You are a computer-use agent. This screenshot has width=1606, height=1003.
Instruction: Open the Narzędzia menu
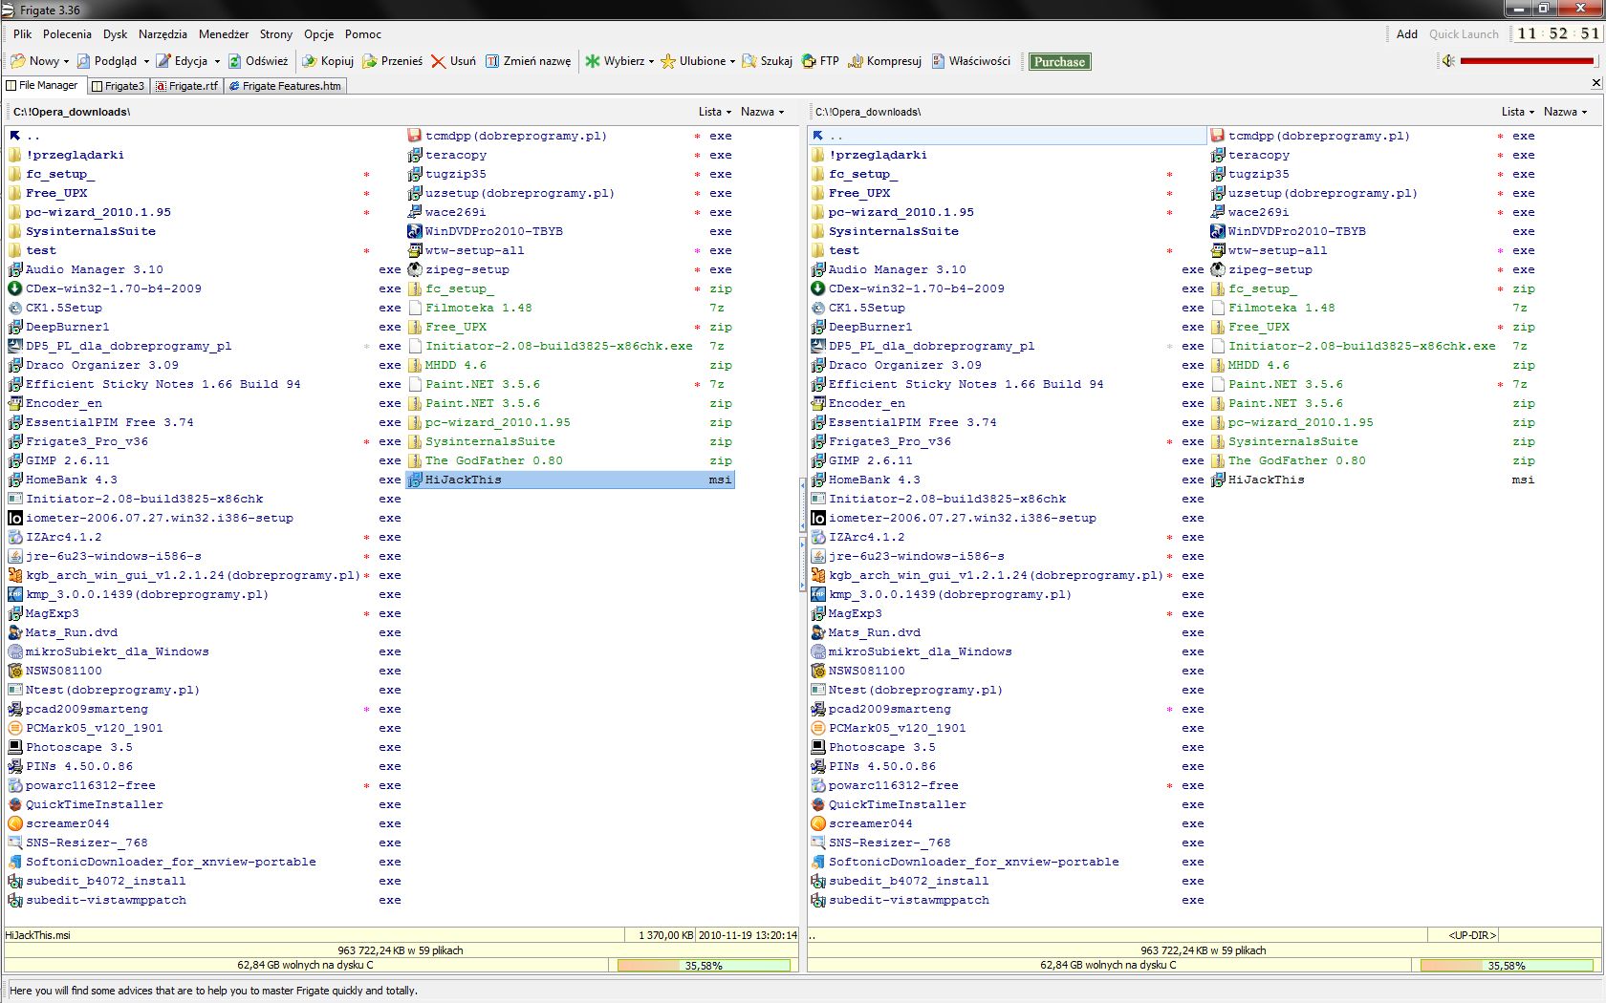pos(163,33)
